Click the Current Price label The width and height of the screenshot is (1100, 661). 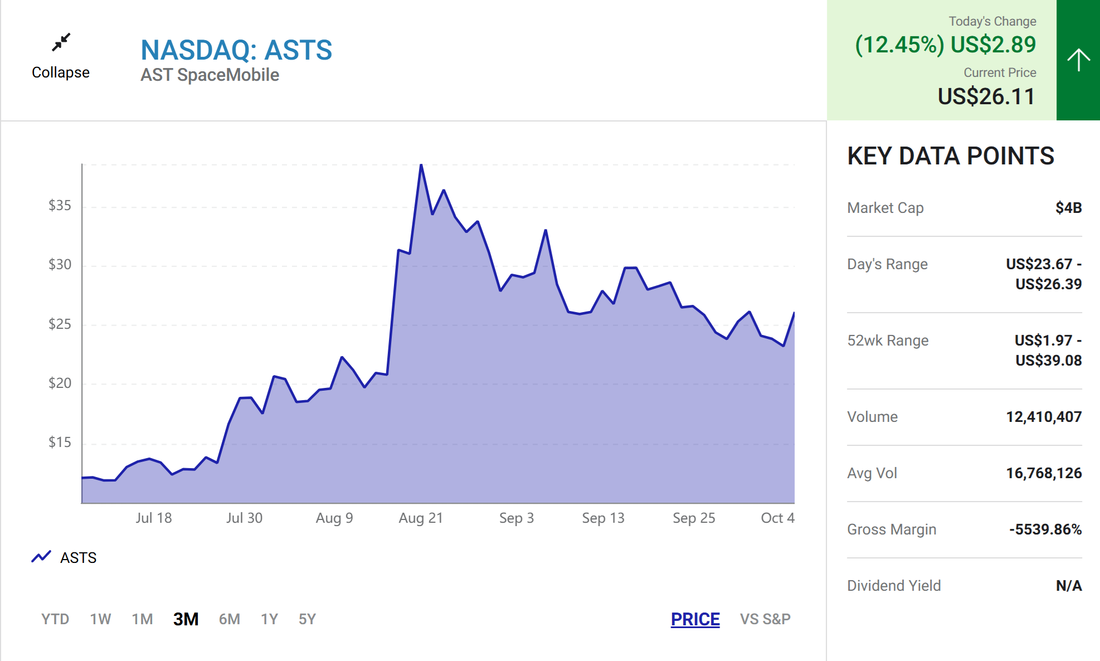point(1000,72)
